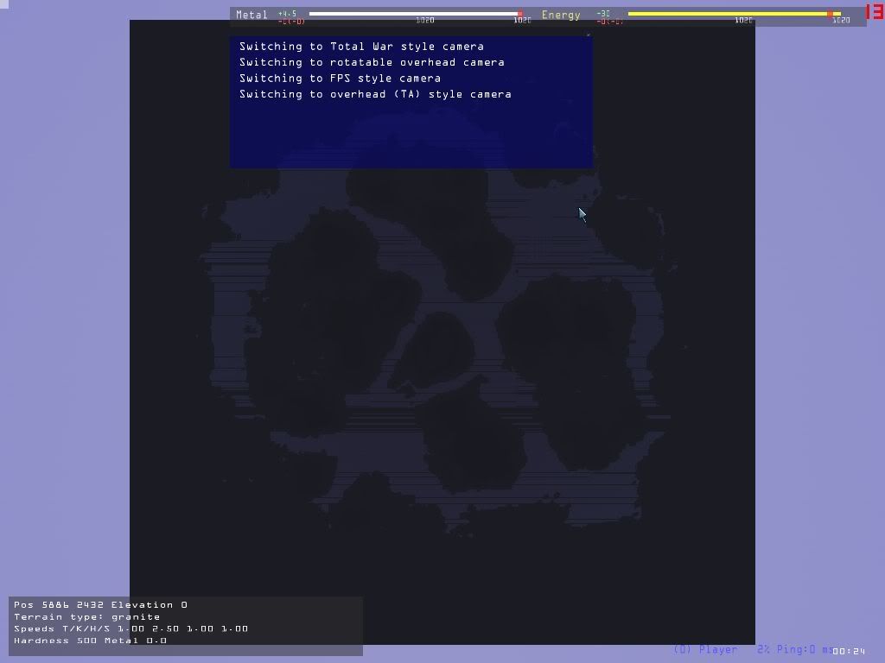Select the Energy label in resource bar
885x663 pixels.
[x=561, y=15]
